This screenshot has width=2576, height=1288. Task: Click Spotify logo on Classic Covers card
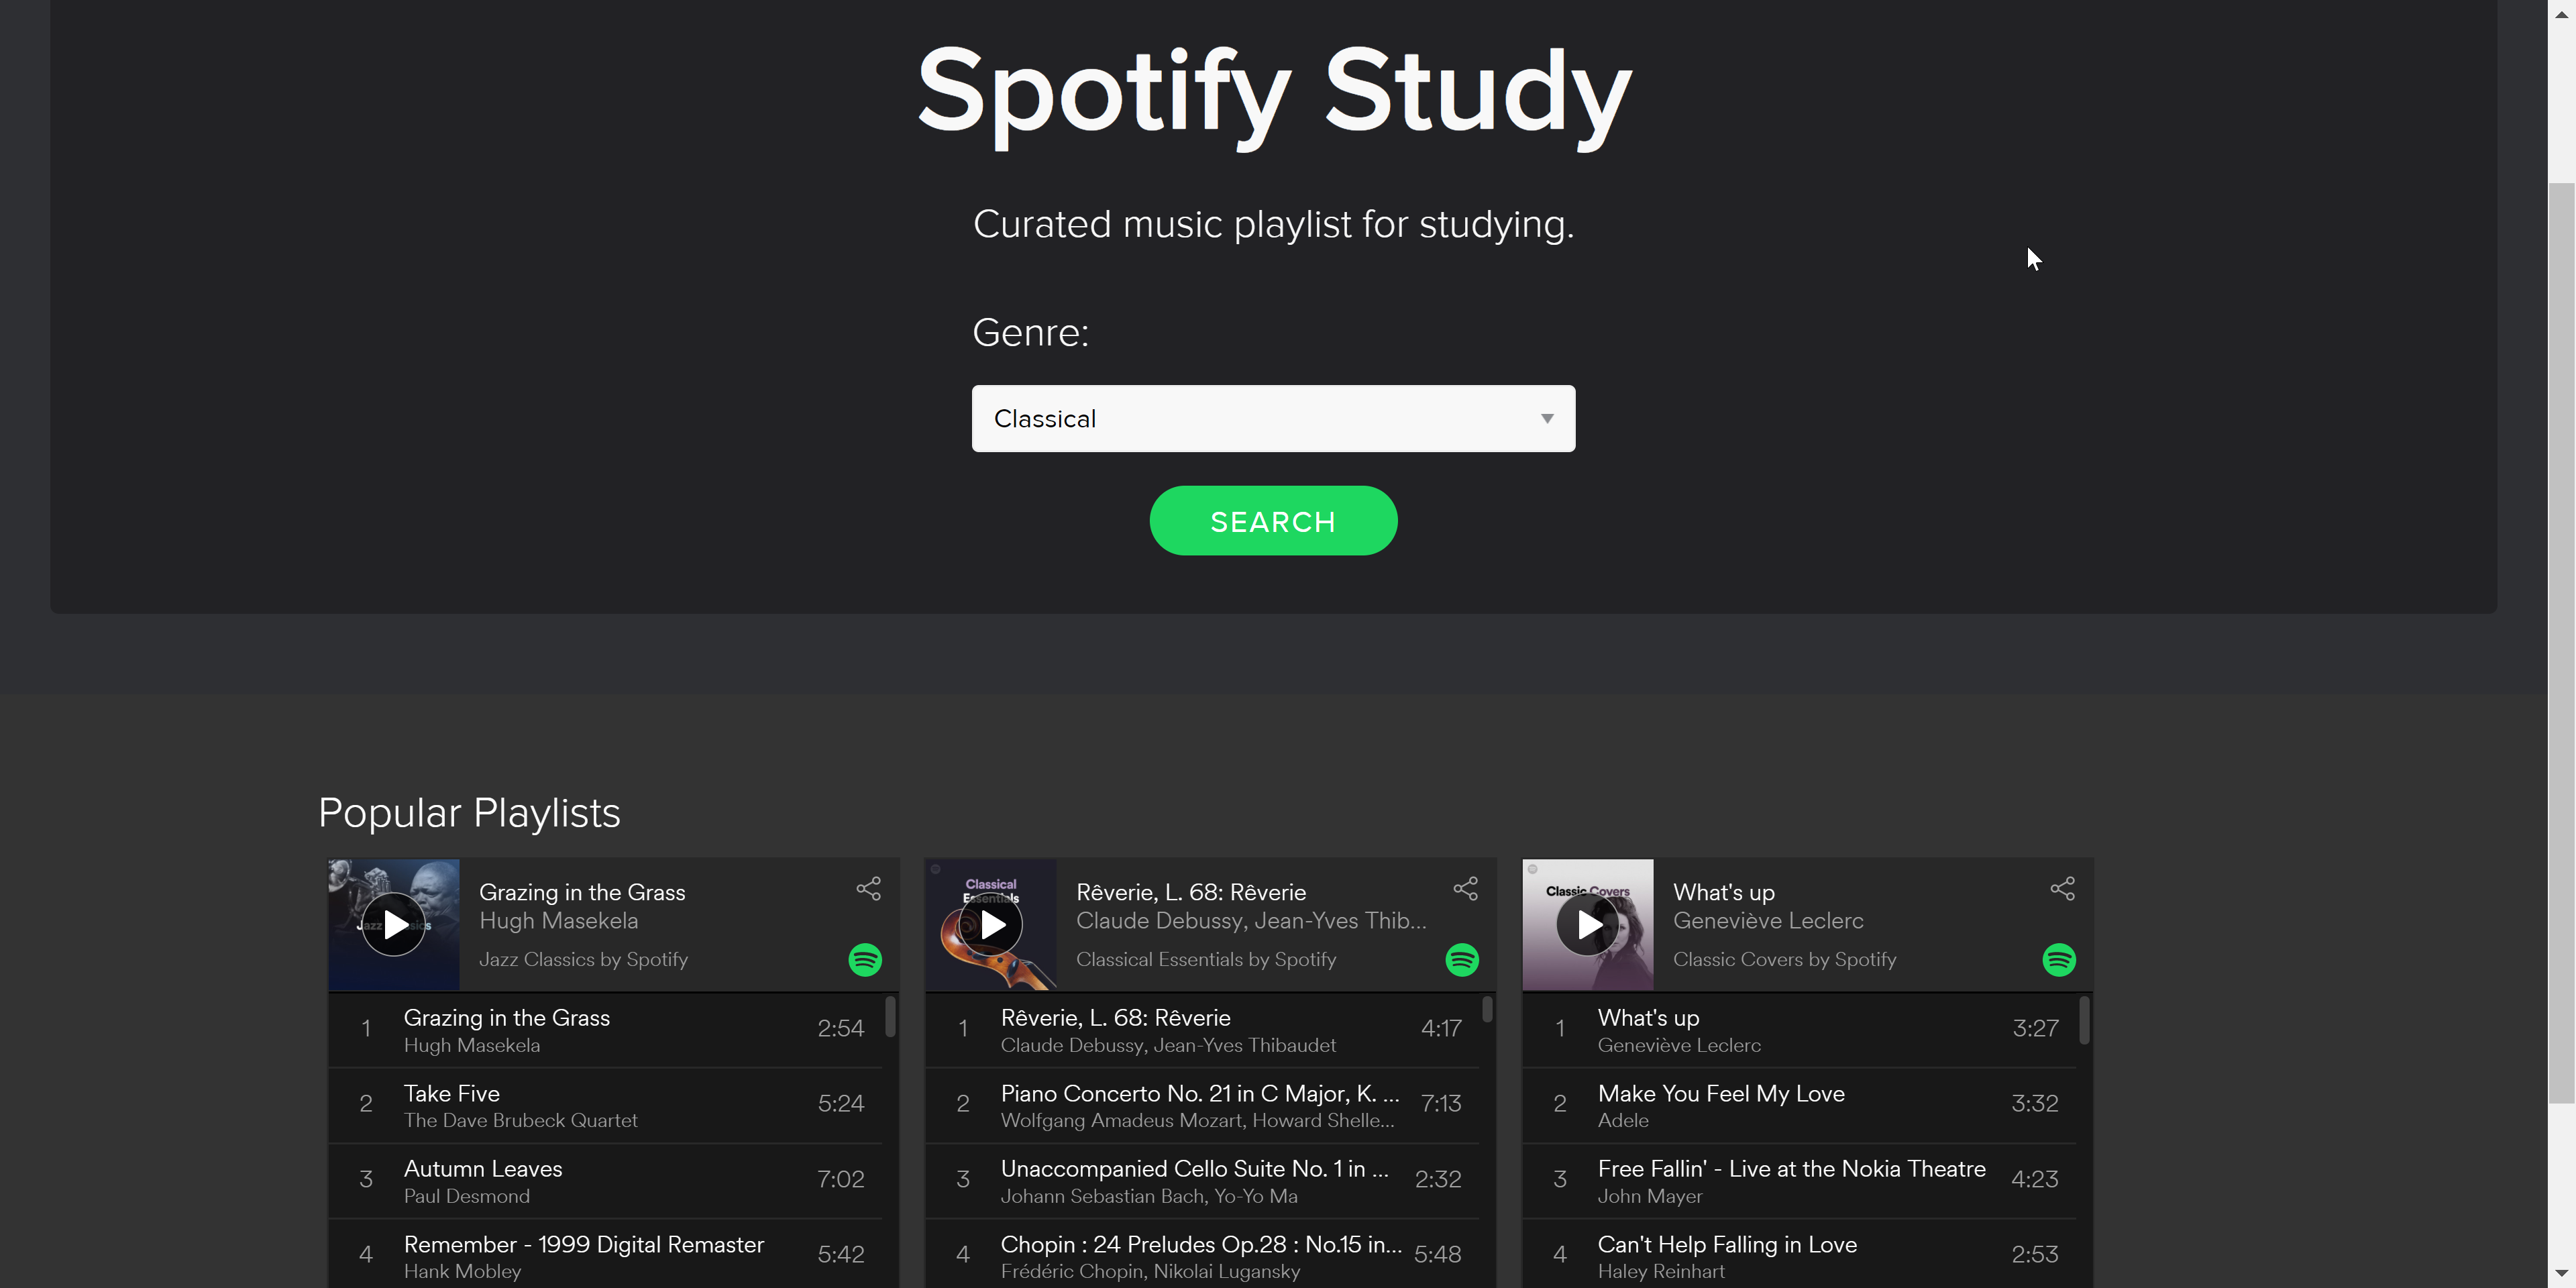point(2059,960)
